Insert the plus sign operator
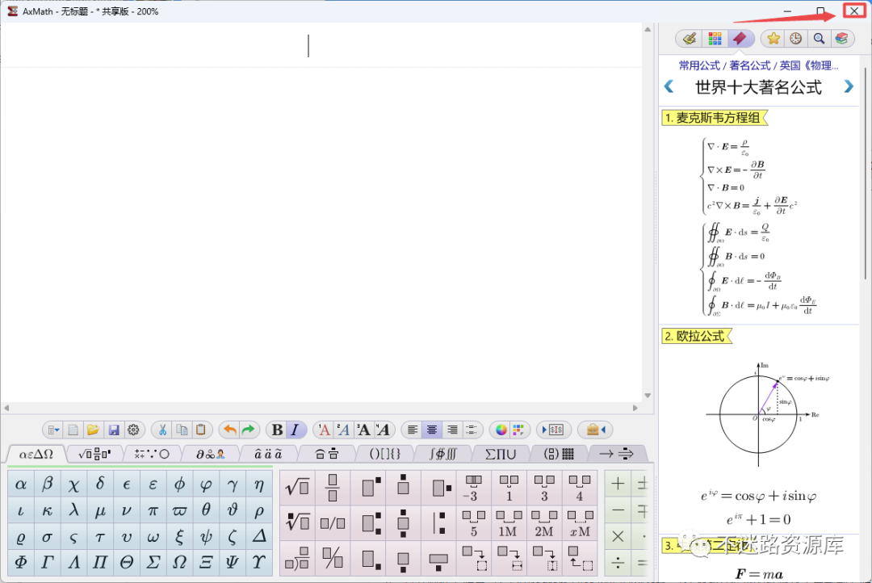 click(x=618, y=484)
